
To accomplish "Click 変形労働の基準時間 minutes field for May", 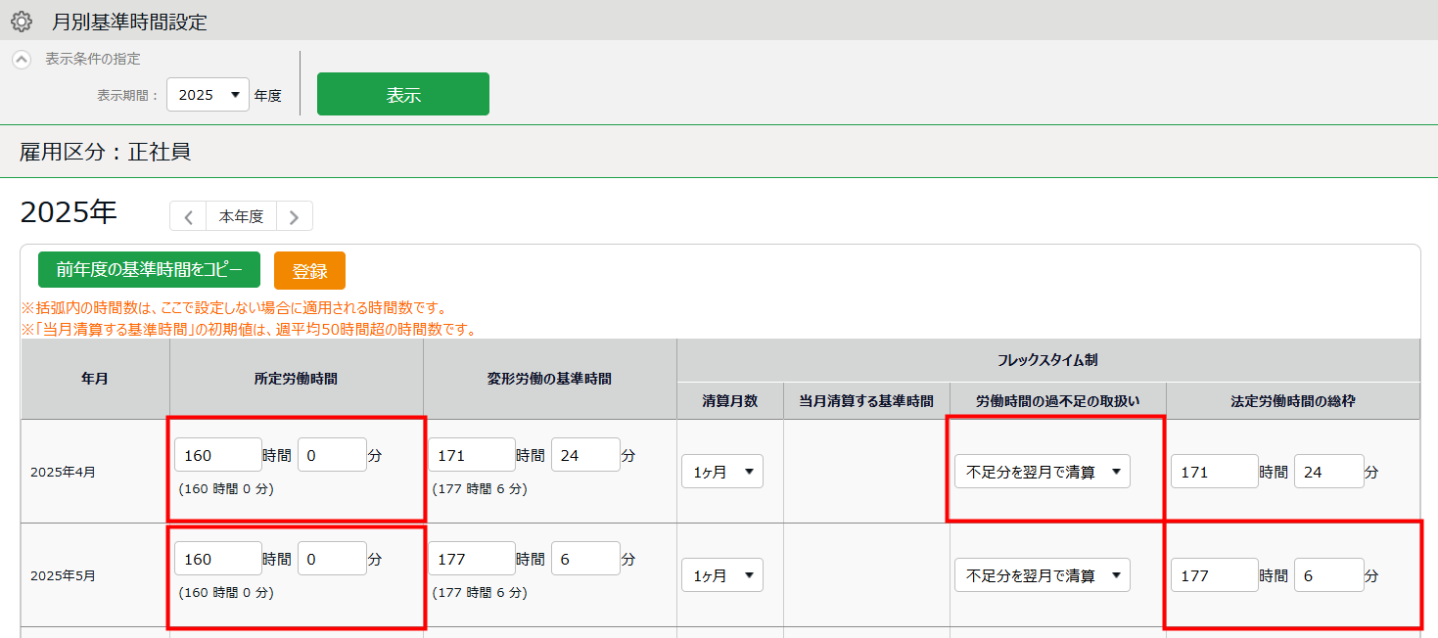I will click(x=585, y=559).
